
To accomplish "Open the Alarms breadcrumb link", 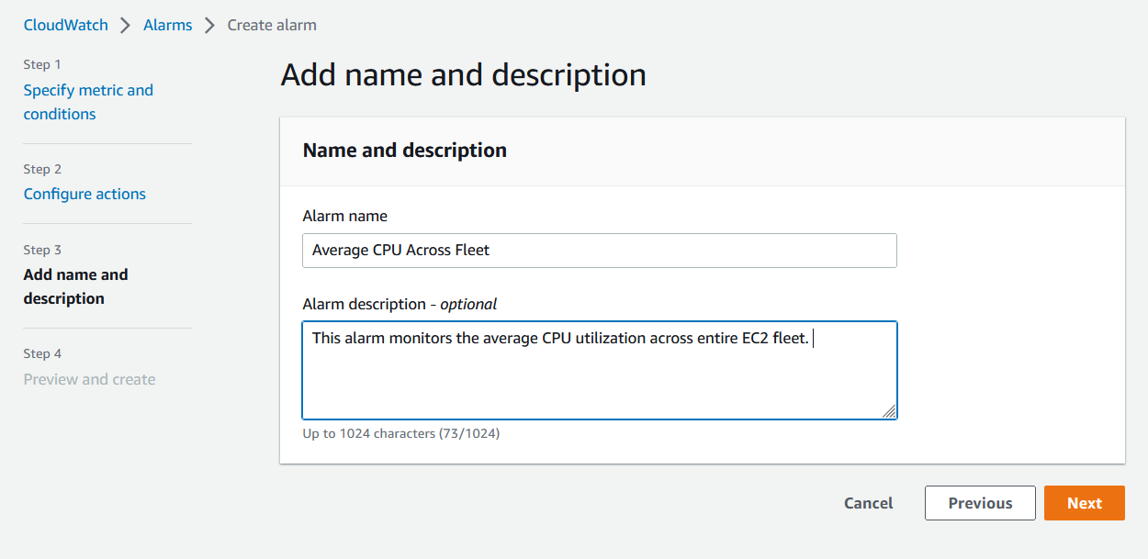I will pos(167,25).
